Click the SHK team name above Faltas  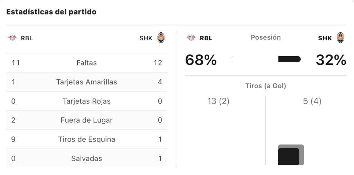click(x=146, y=38)
